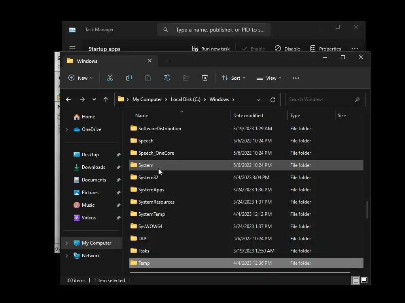This screenshot has height=303, width=405.
Task: Click chevron after Windows in breadcrumb
Action: click(233, 99)
